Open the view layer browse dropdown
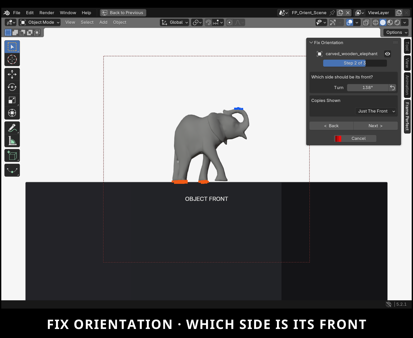 click(x=359, y=13)
